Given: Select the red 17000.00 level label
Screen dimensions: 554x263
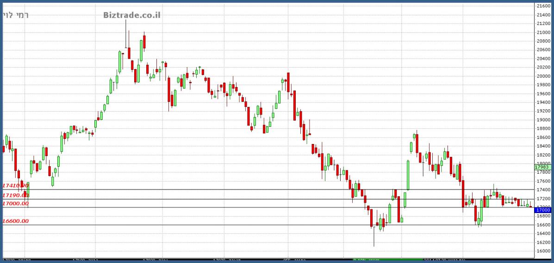Looking at the screenshot, I should pos(15,203).
